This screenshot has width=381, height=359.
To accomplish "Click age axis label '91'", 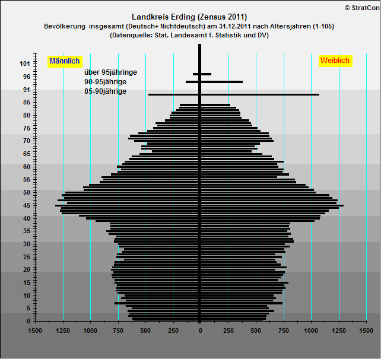I will (x=27, y=90).
